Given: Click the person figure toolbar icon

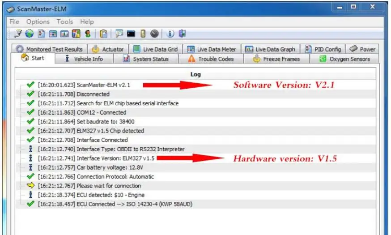Looking at the screenshot, I should (x=88, y=34).
